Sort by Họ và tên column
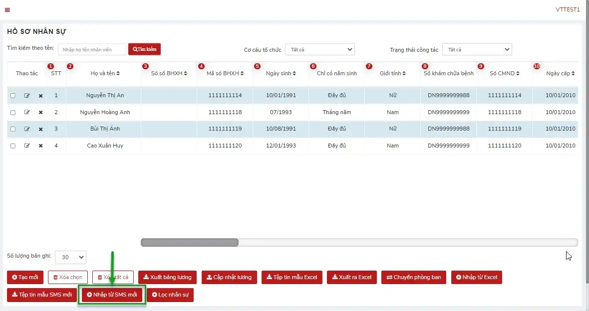 pos(105,73)
